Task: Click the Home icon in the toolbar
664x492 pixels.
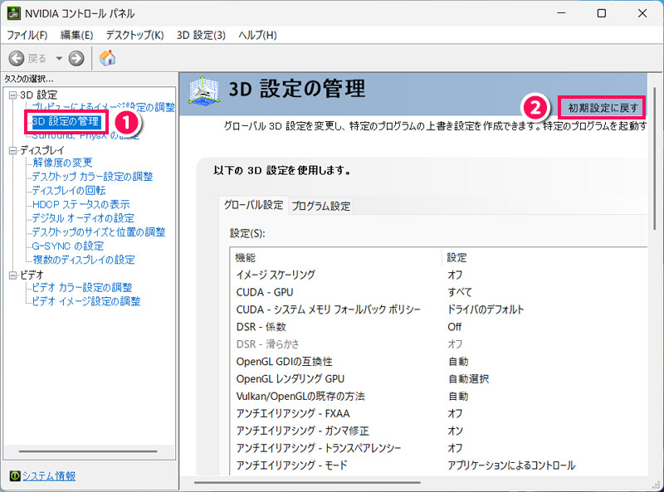Action: tap(107, 58)
